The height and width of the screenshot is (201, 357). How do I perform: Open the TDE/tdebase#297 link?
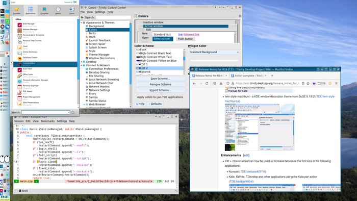coord(253,171)
